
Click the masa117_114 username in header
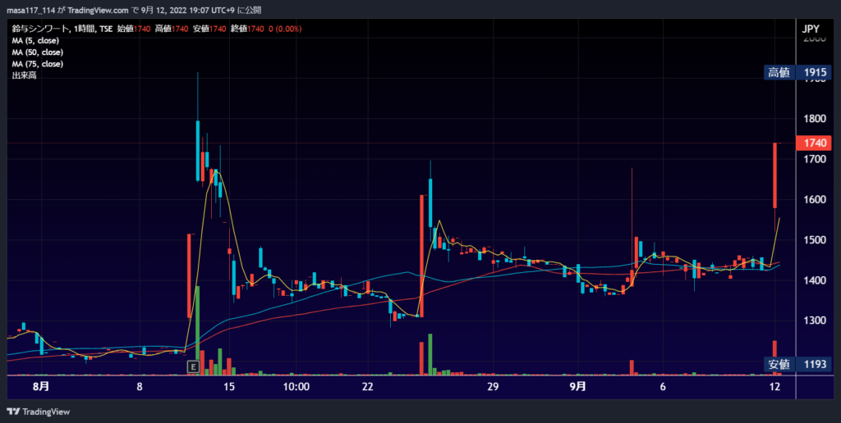tap(30, 10)
